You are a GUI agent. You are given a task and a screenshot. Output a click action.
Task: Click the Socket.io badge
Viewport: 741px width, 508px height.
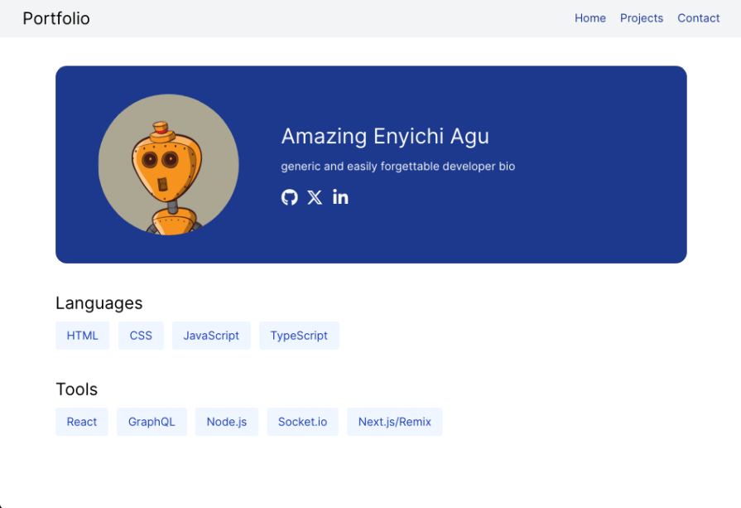pyautogui.click(x=302, y=421)
